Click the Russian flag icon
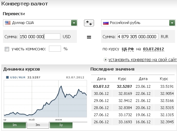Image resolution: width=177 pixels, height=131 pixels. click(106, 23)
